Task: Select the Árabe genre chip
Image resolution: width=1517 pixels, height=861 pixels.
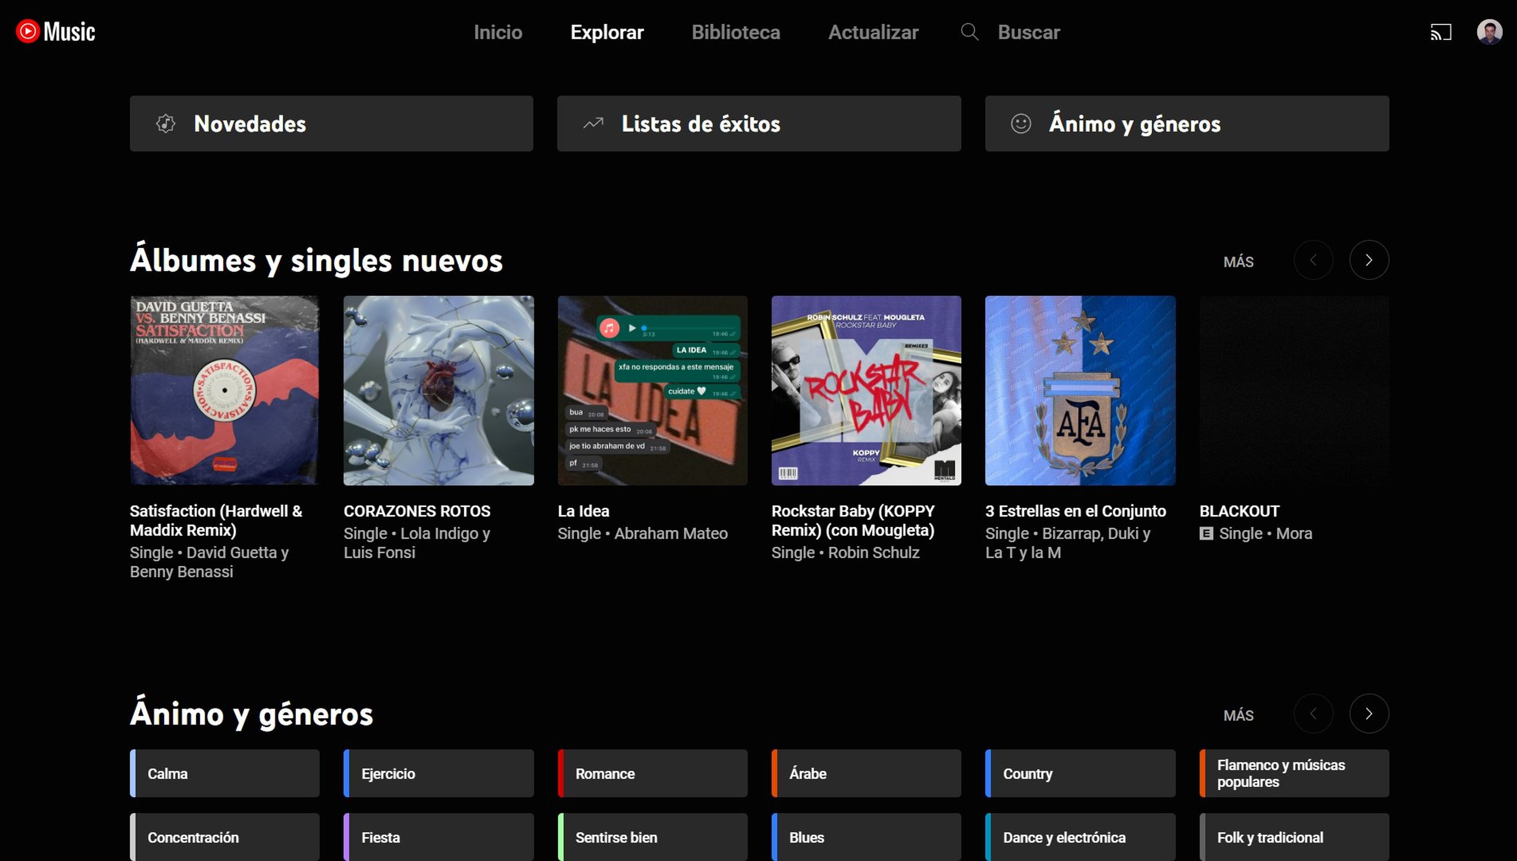Action: point(866,774)
